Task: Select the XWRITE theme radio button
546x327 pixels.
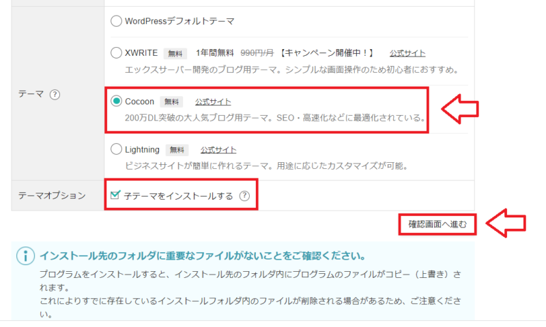Action: (116, 53)
